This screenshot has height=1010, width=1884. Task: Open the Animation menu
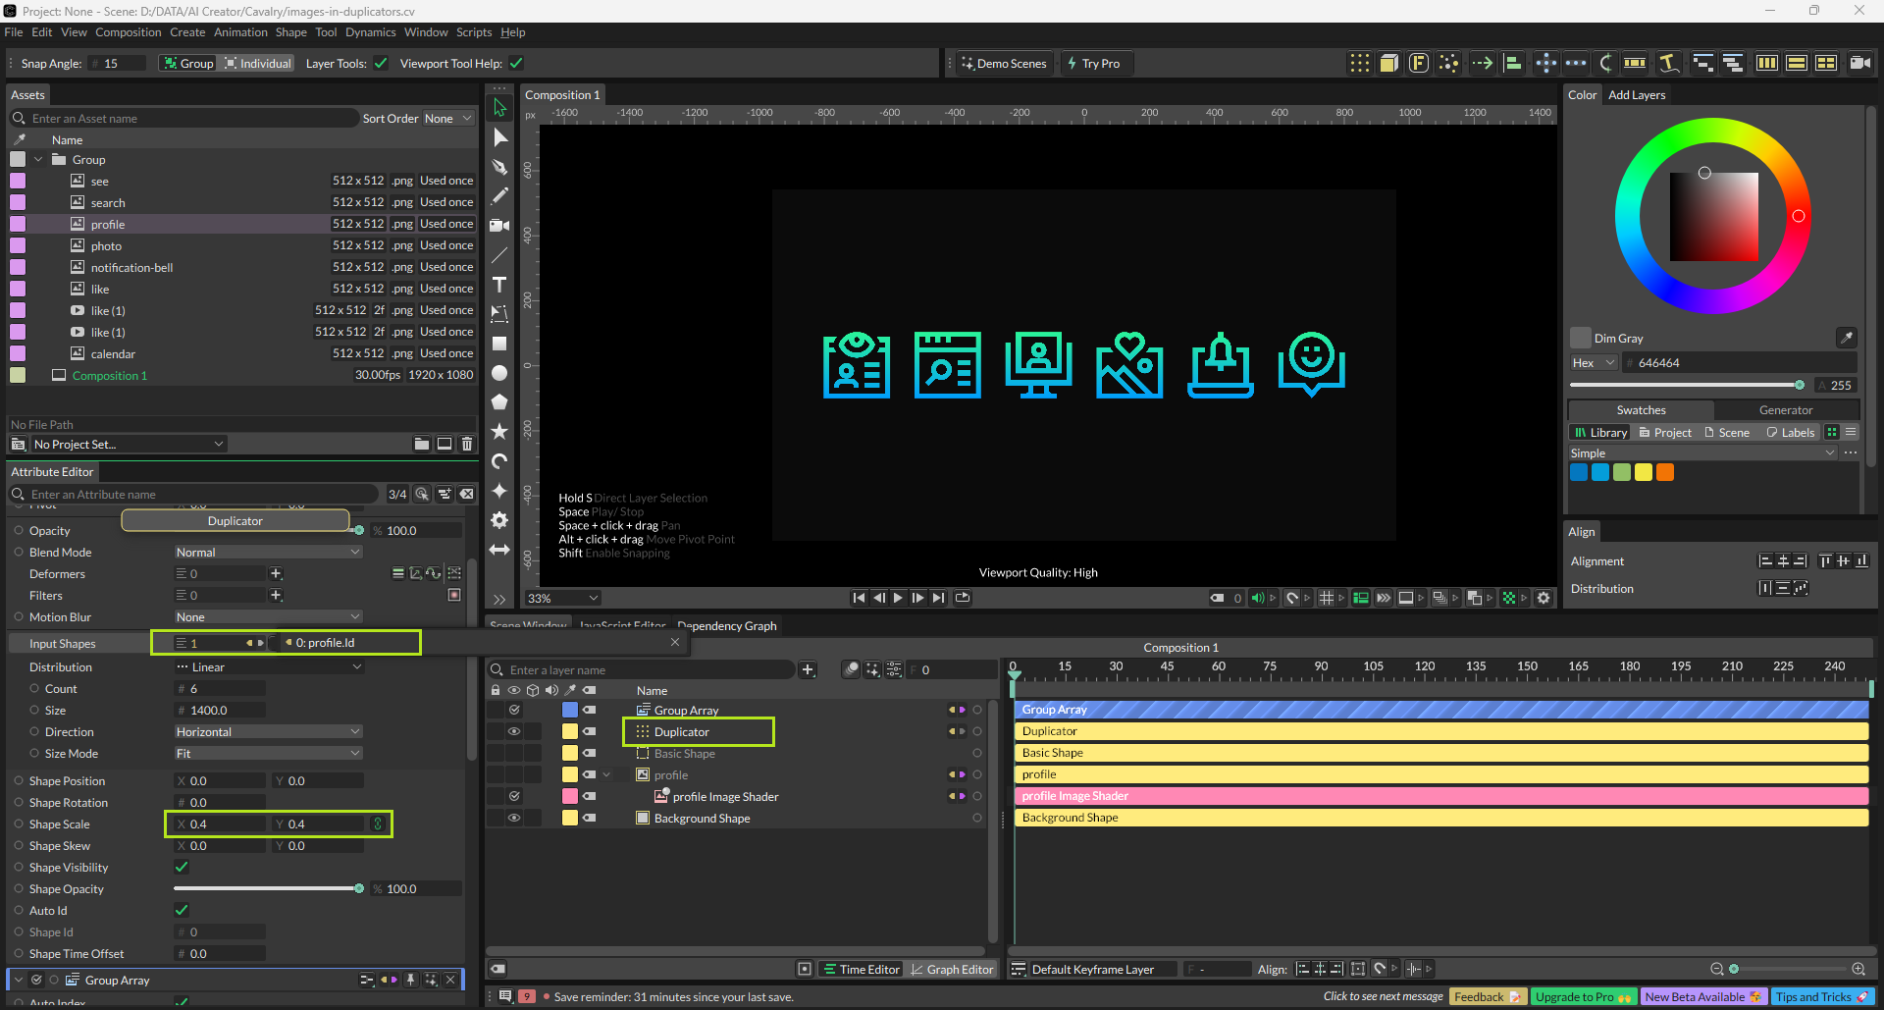[240, 32]
